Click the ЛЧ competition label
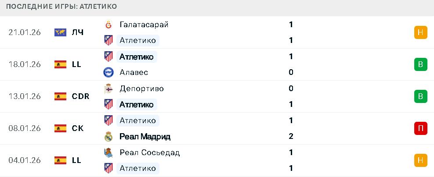 78,32
